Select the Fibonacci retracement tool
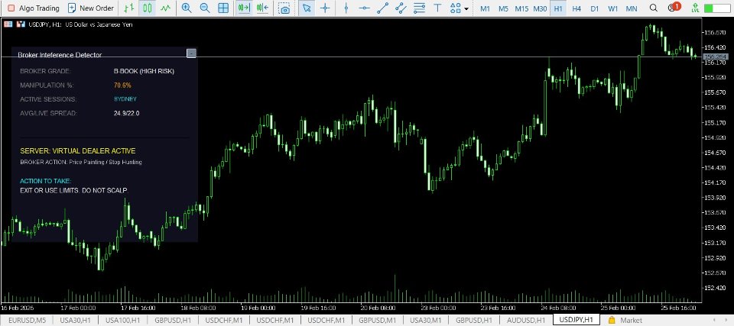This screenshot has height=326, width=734. pyautogui.click(x=420, y=8)
